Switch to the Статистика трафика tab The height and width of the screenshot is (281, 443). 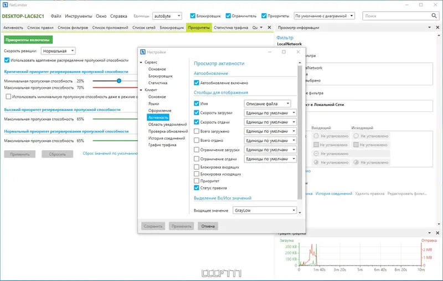(x=231, y=27)
